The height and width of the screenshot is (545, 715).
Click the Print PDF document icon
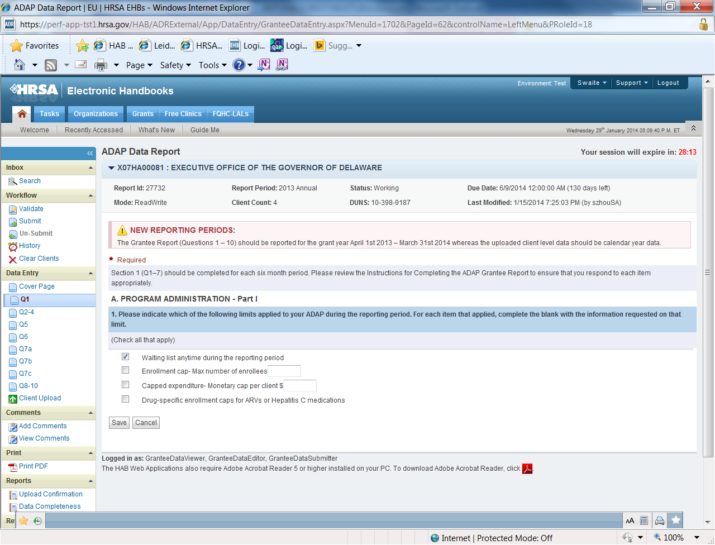(13, 467)
